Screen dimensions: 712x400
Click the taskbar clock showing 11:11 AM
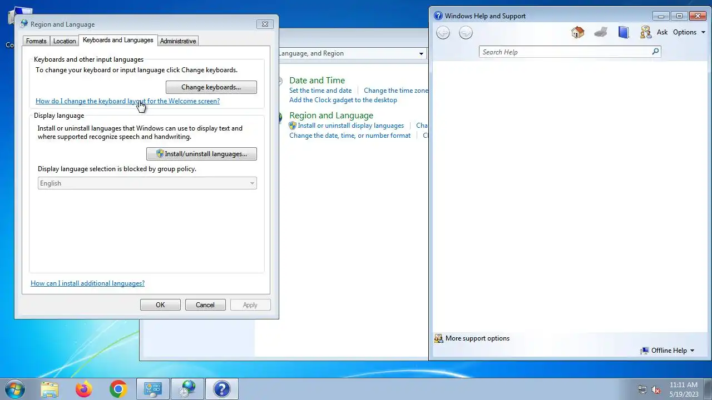[684, 389]
